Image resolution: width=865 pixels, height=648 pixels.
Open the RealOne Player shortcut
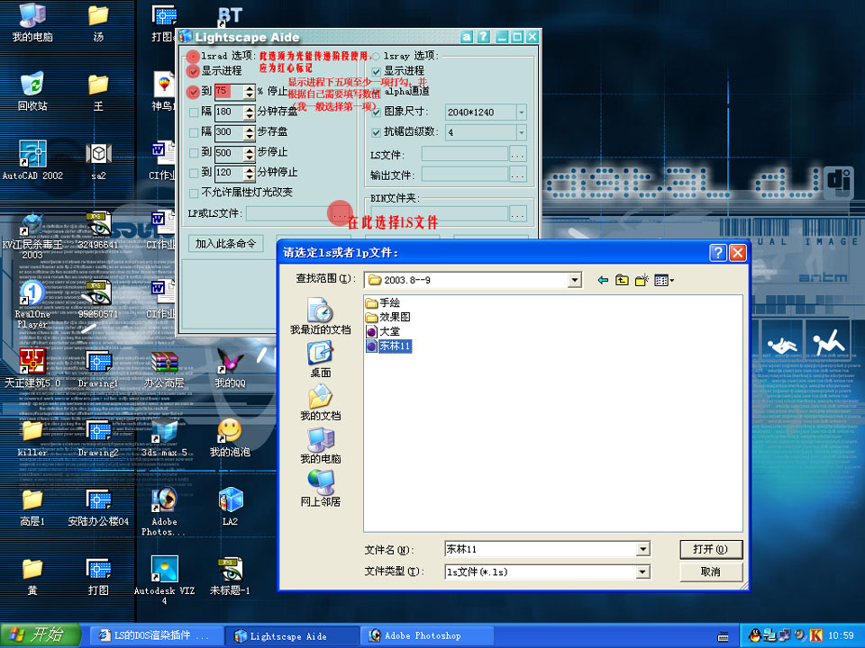point(32,304)
